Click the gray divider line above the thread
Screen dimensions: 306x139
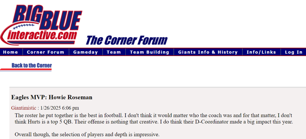(x=158, y=87)
